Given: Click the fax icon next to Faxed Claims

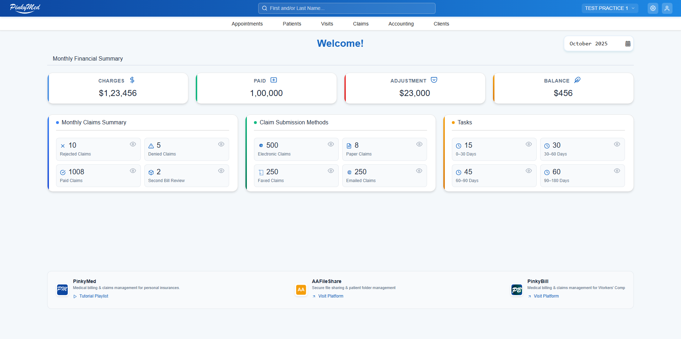Looking at the screenshot, I should point(261,172).
